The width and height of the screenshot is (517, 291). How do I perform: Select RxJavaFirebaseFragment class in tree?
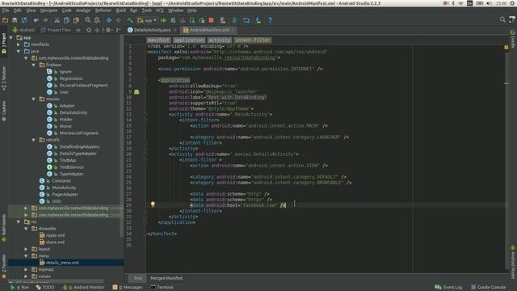click(83, 86)
